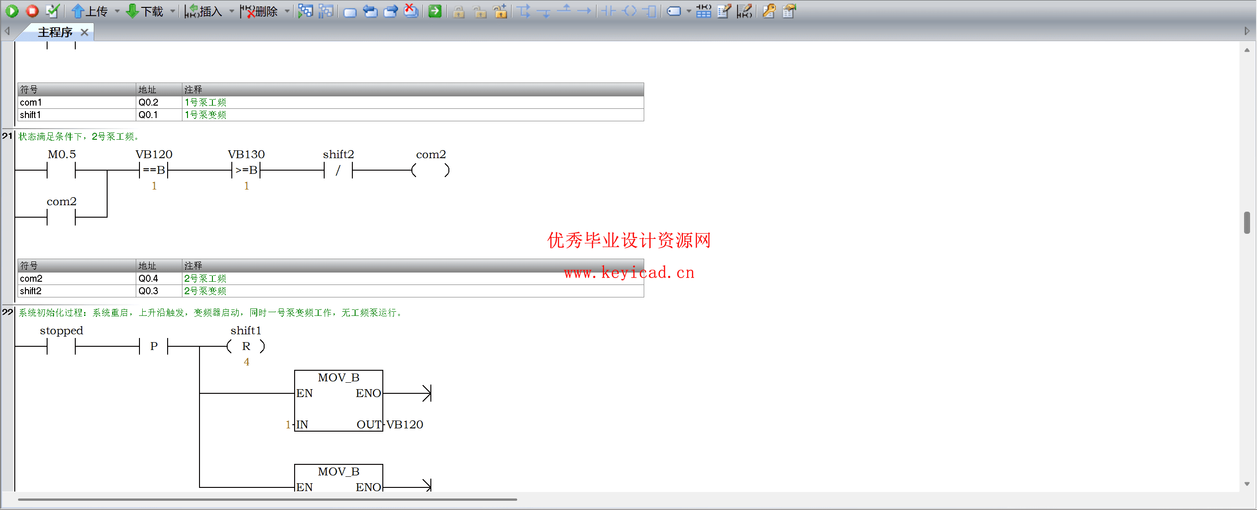Click the shift2 symbol table row
Image resolution: width=1257 pixels, height=510 pixels.
coord(331,291)
